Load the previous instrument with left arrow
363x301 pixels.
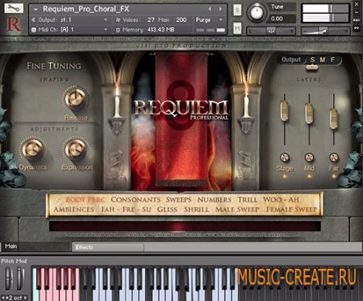[x=210, y=9]
